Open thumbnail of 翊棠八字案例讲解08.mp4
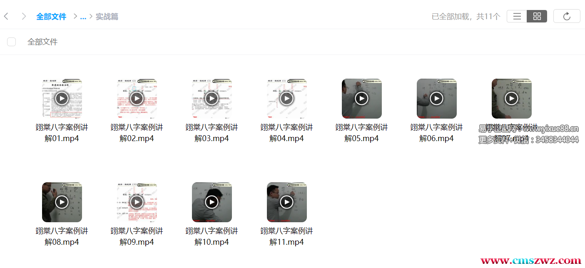 [62, 202]
